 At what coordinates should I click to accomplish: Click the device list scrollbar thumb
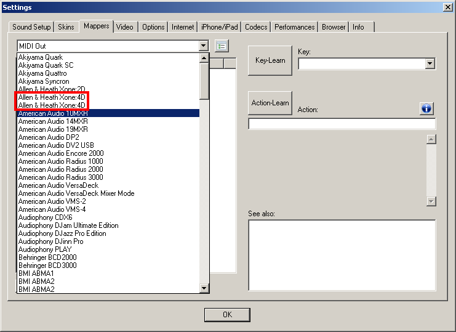(x=204, y=81)
